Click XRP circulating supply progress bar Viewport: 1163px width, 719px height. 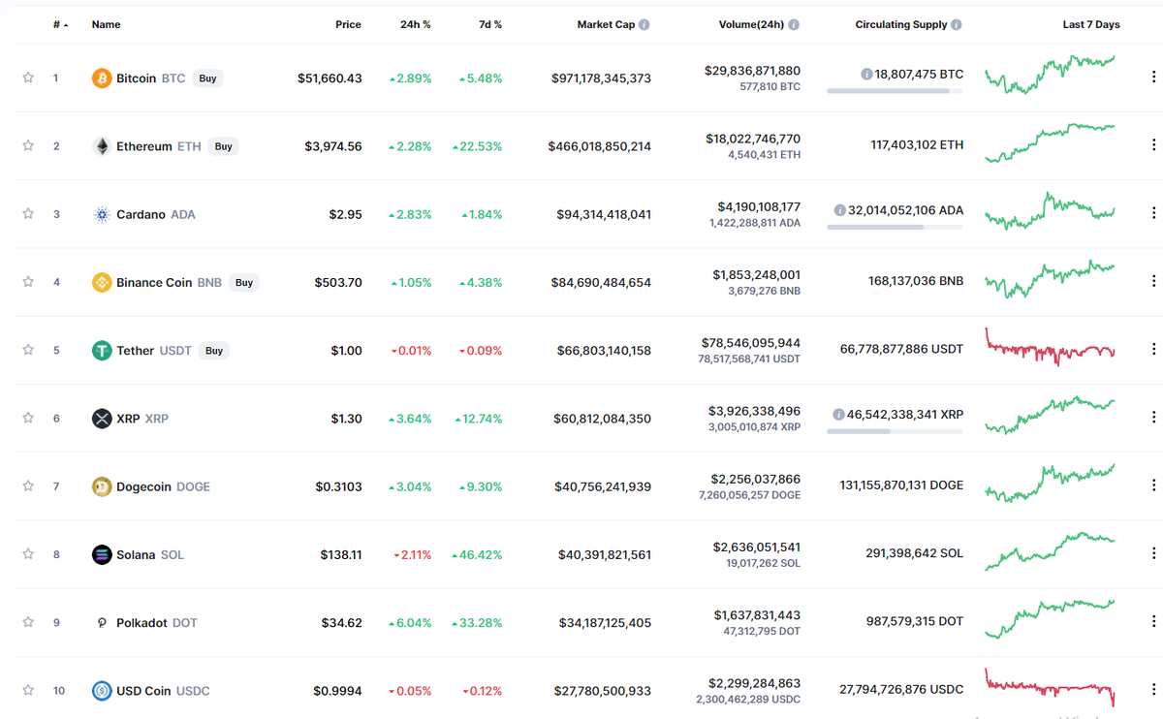point(895,431)
